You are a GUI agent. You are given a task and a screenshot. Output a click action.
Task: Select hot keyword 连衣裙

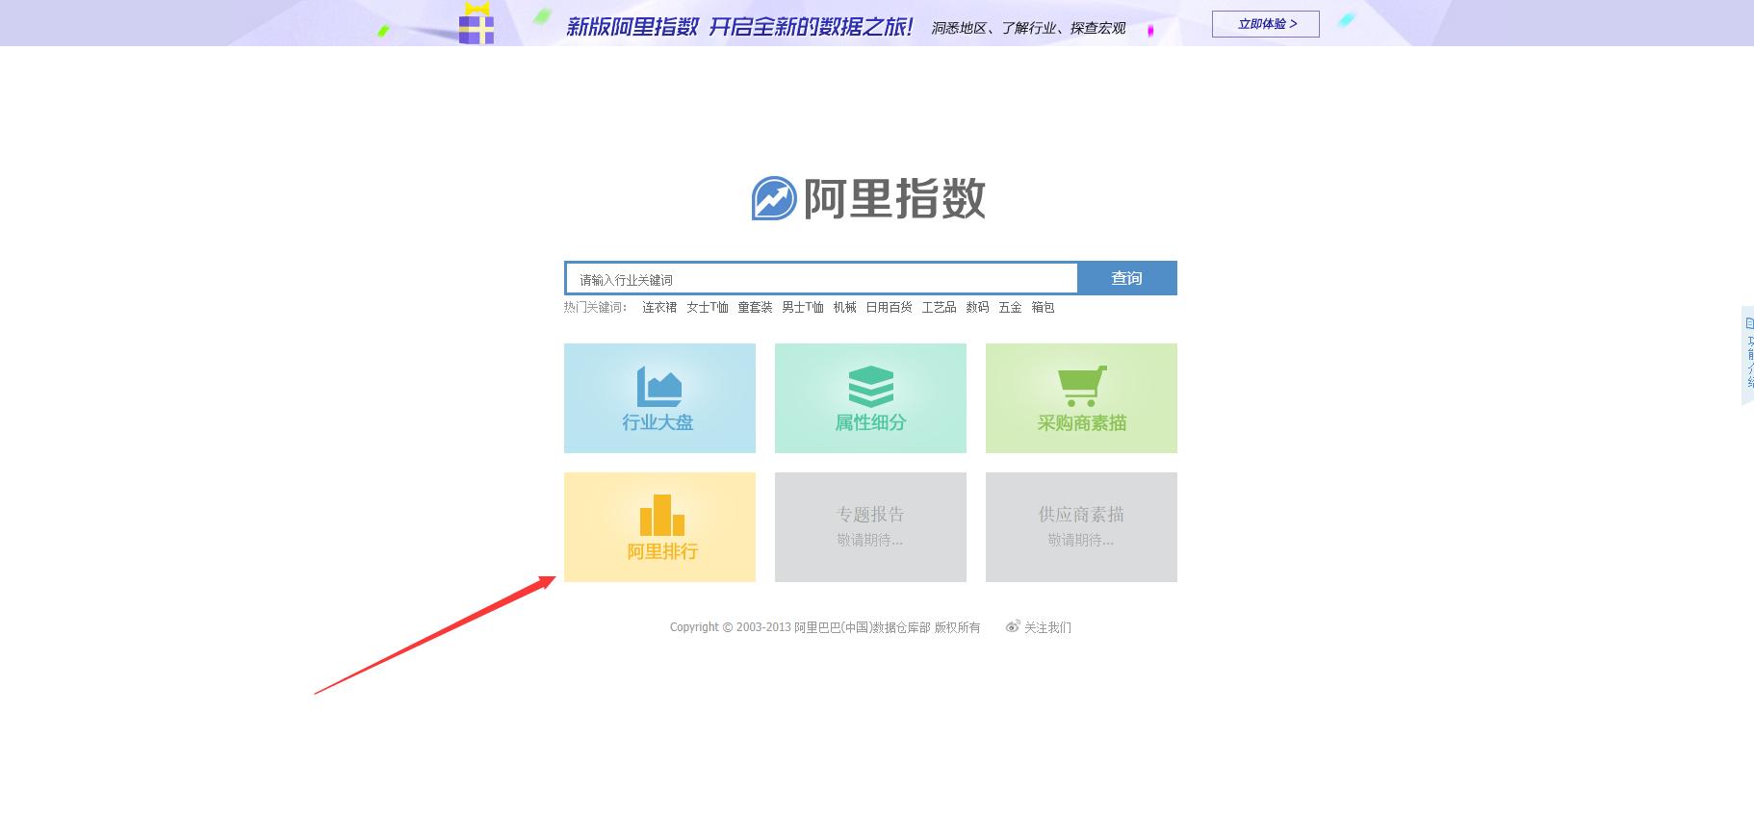659,307
